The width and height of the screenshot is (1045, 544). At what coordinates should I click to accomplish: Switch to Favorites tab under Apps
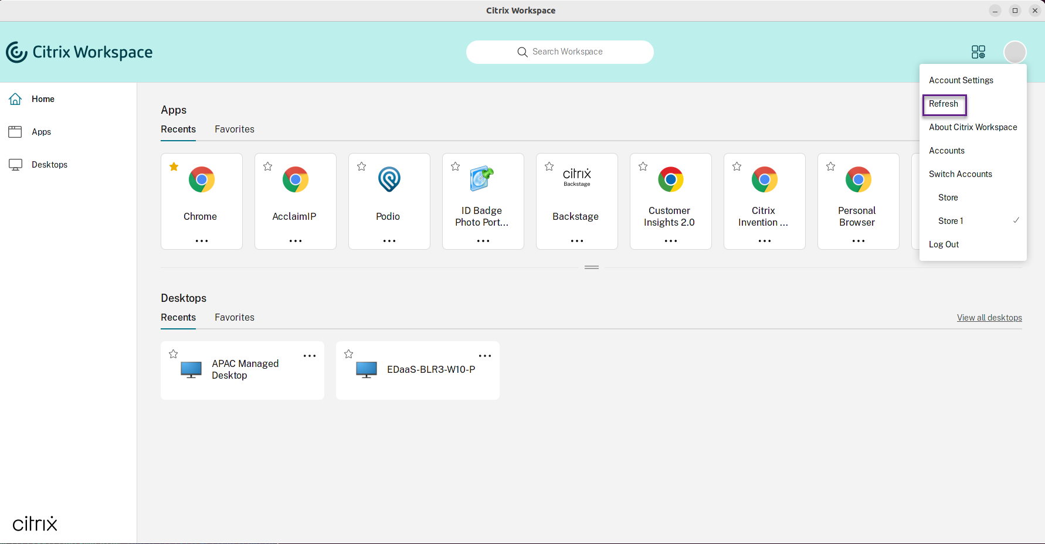coord(235,130)
